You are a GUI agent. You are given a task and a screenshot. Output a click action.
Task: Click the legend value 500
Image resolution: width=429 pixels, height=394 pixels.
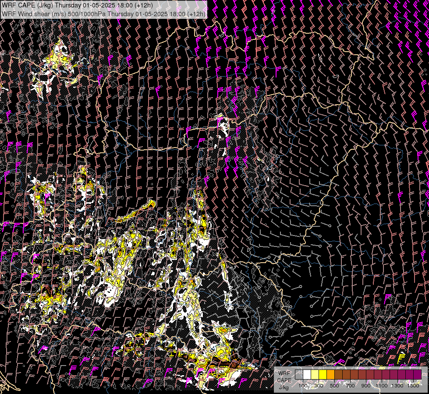tap(334, 386)
